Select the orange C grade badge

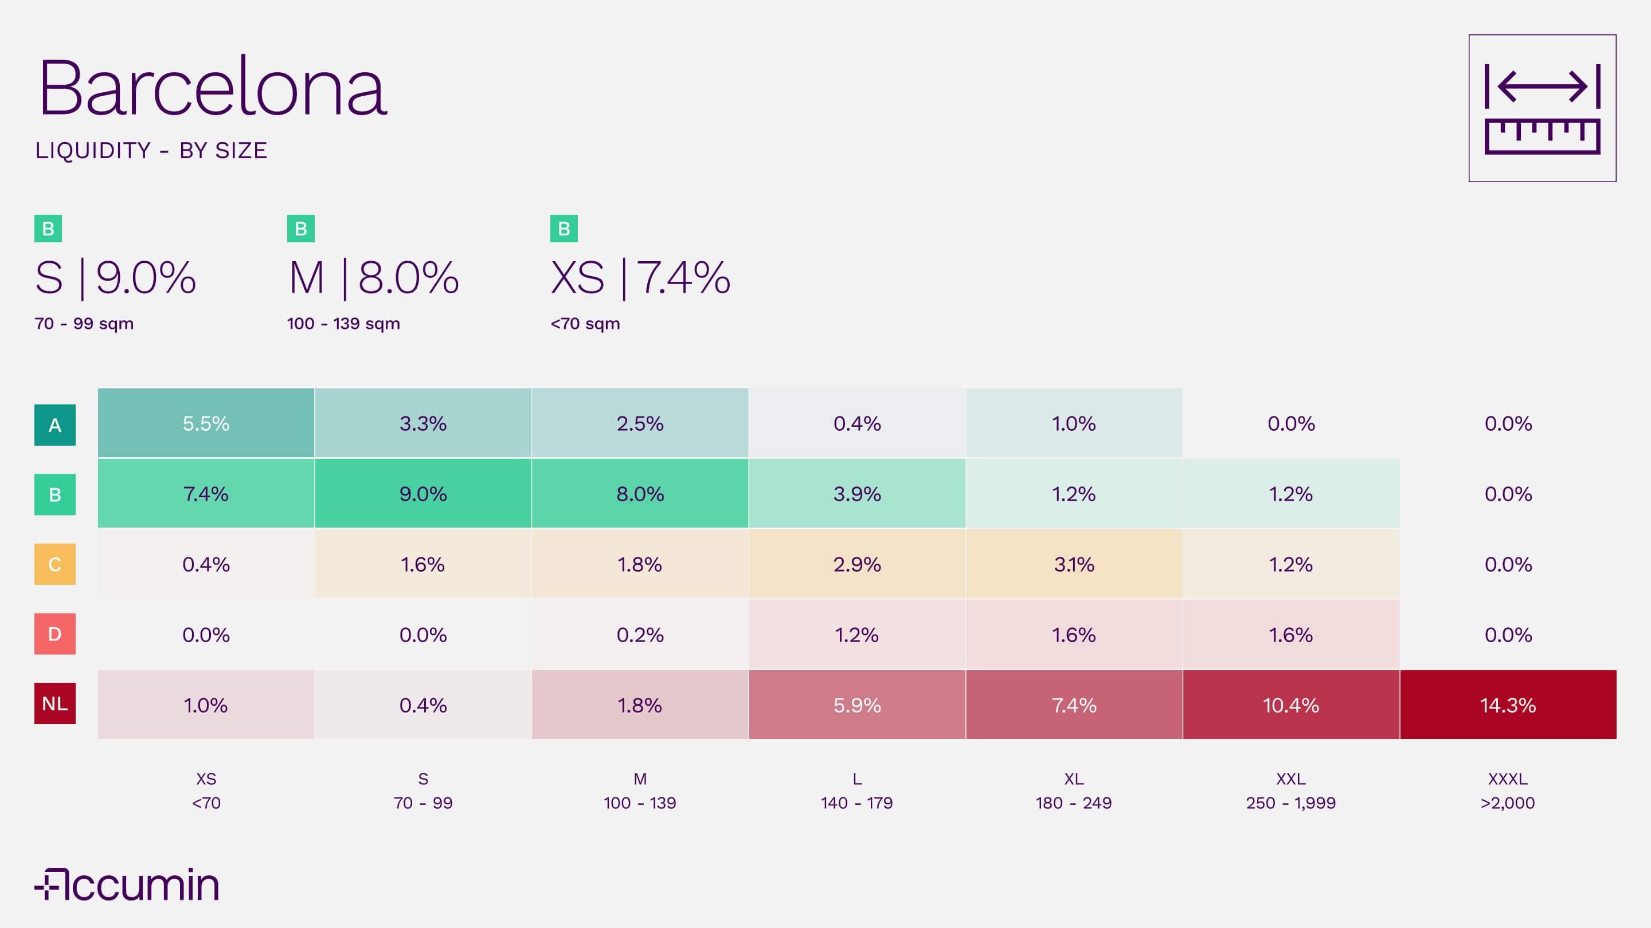coord(54,564)
